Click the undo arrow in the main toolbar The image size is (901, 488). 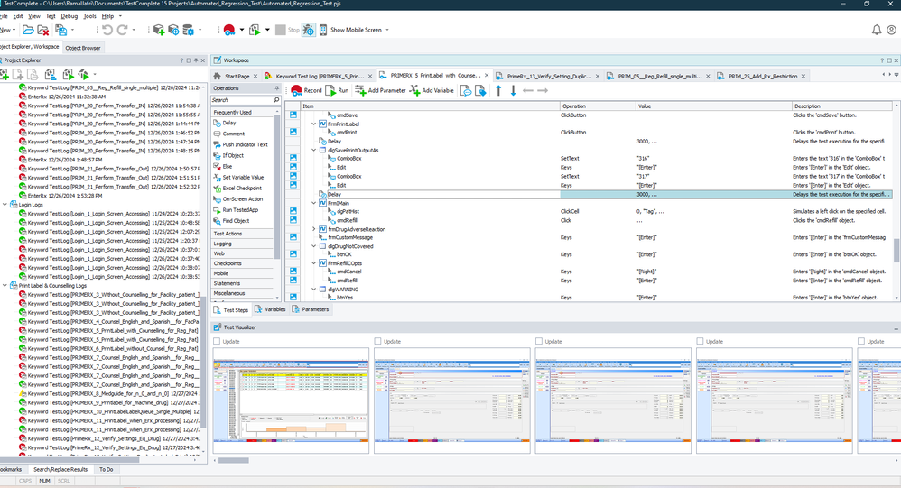(107, 30)
